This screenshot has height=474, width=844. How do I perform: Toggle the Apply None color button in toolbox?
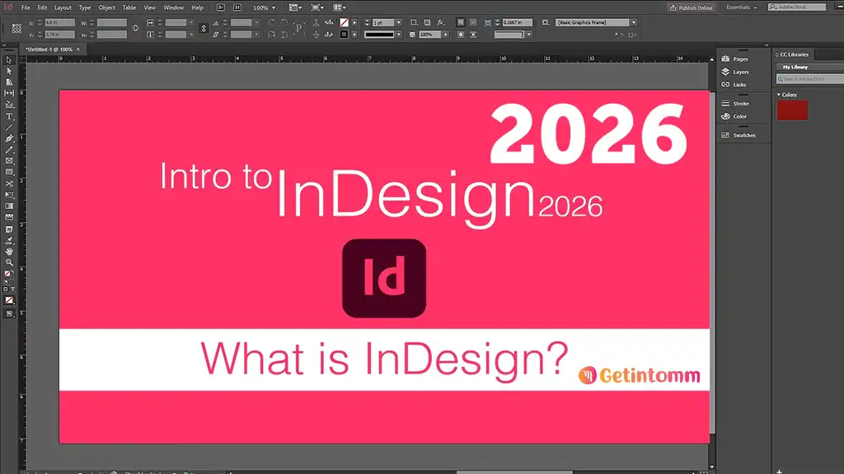[x=10, y=300]
